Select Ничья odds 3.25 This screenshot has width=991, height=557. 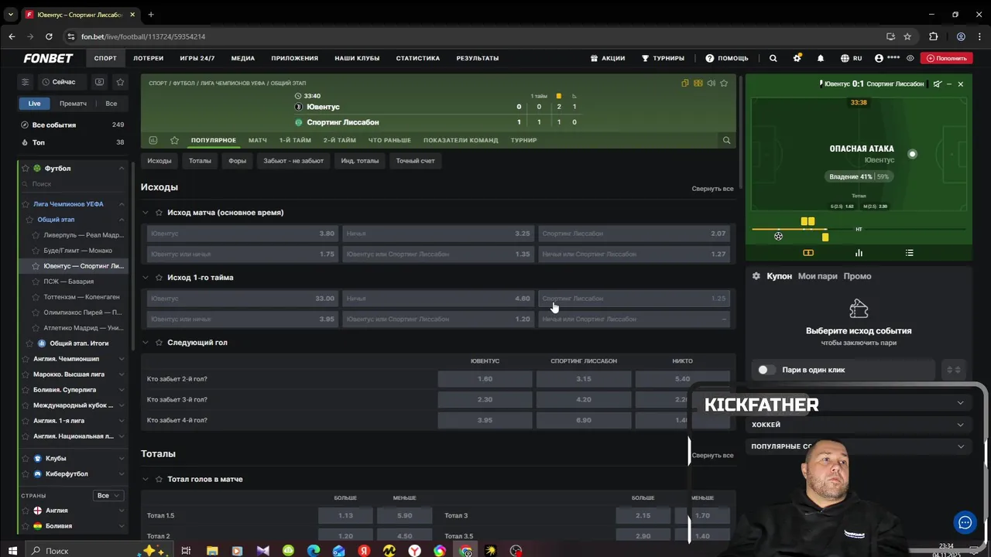[438, 234]
